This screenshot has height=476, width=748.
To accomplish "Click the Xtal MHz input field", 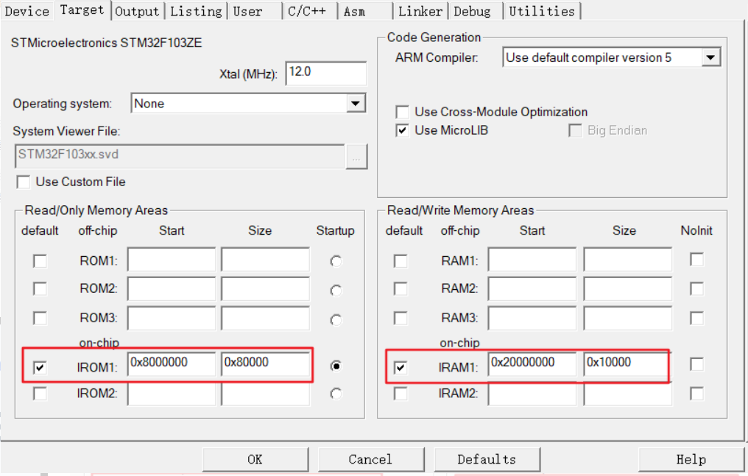I will point(325,73).
